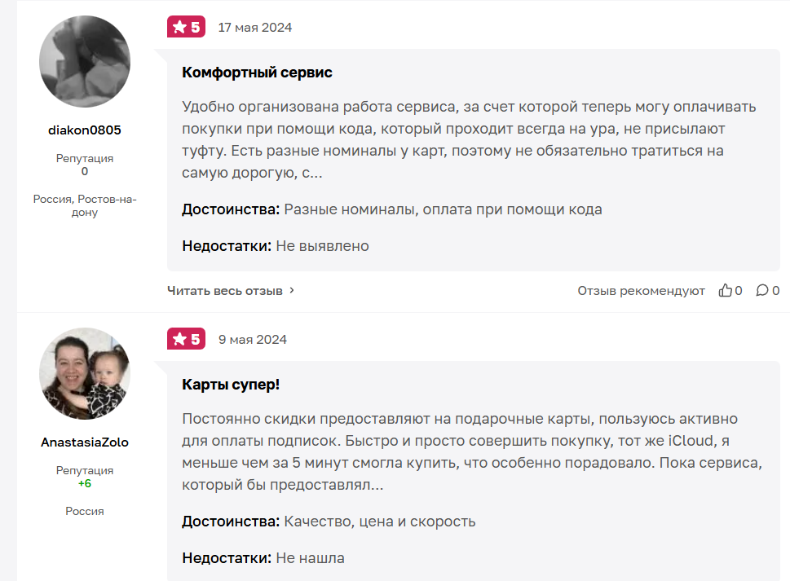This screenshot has height=581, width=790.
Task: Click diakon0805's reputation value 0
Action: coord(85,171)
